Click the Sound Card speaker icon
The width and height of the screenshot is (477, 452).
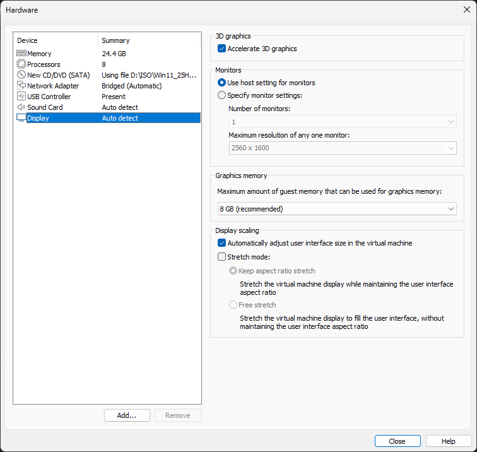point(21,107)
